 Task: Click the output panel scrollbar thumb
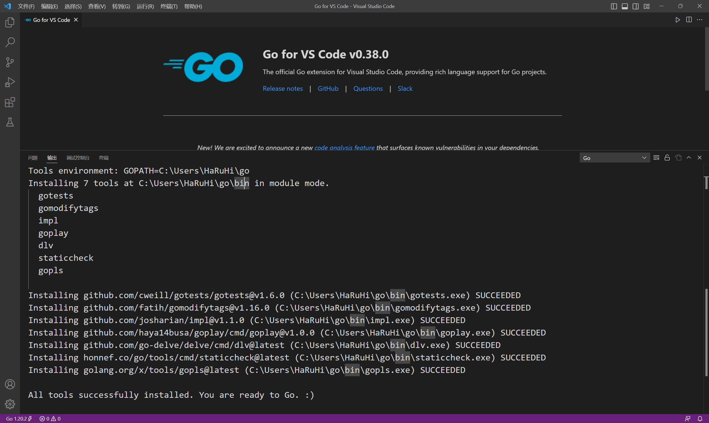[706, 332]
